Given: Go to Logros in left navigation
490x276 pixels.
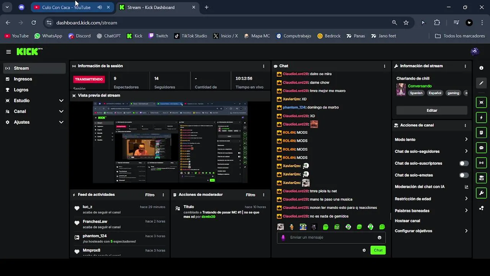Looking at the screenshot, I should tap(34, 90).
